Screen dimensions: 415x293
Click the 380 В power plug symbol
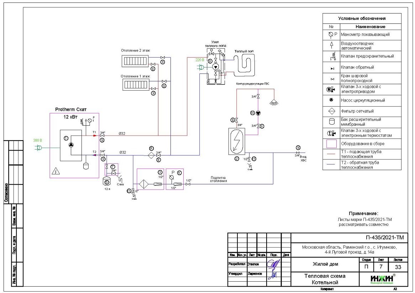[39, 147]
